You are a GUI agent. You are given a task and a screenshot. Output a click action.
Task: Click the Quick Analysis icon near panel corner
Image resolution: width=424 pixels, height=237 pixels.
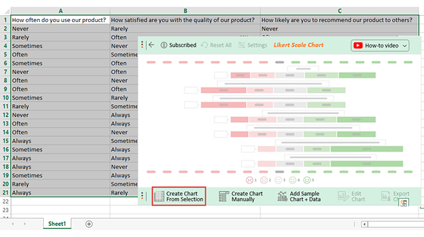[x=404, y=203]
